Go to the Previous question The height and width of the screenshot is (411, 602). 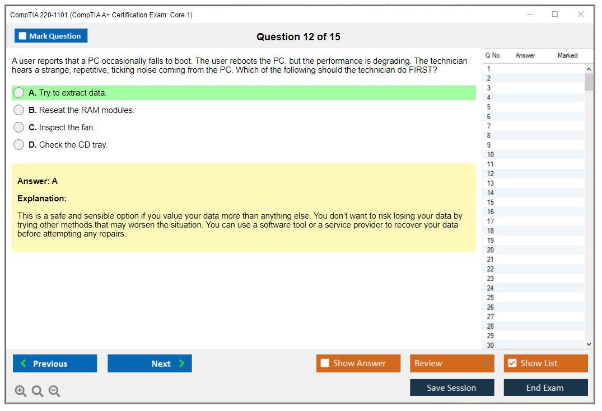click(55, 363)
